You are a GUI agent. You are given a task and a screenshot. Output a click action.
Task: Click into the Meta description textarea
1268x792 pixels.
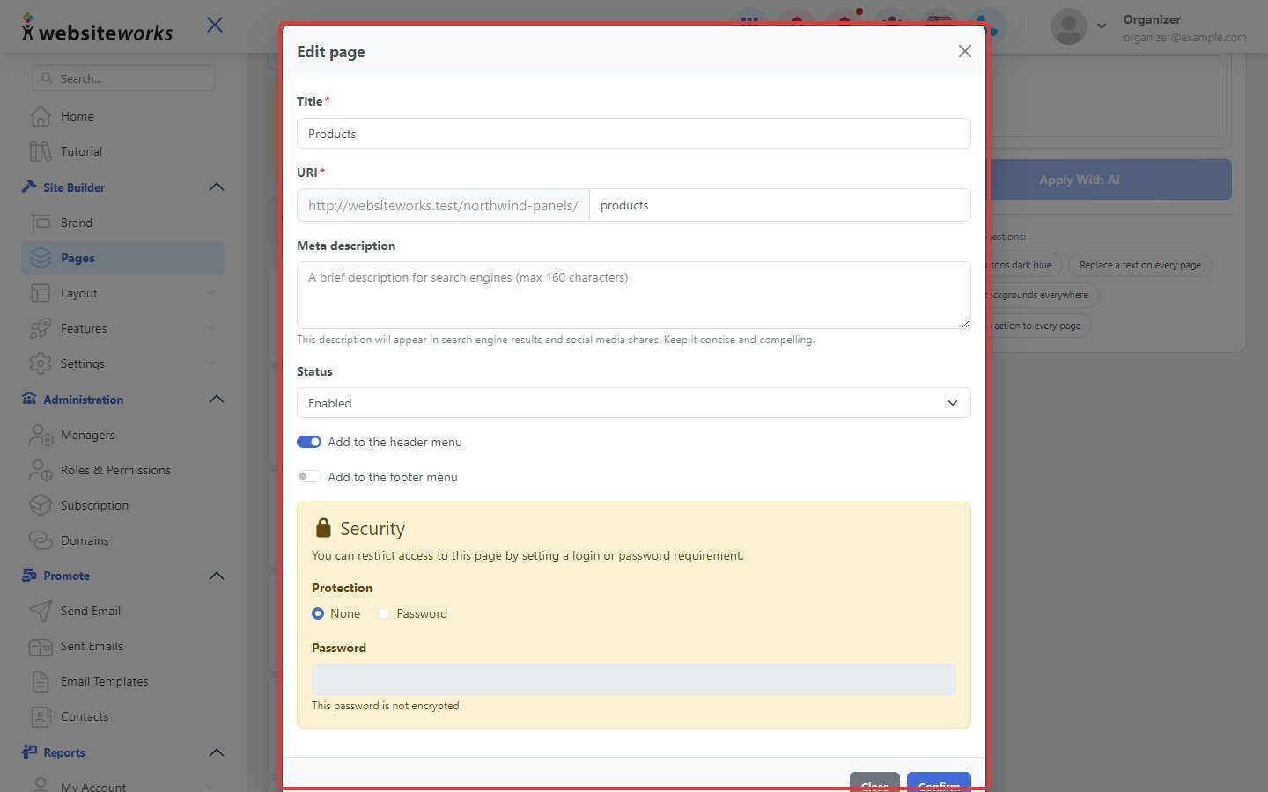coord(634,295)
